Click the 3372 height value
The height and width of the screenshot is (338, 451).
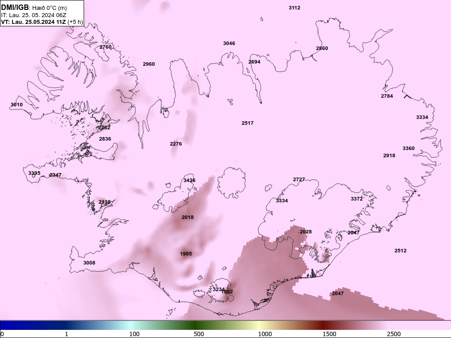click(357, 199)
